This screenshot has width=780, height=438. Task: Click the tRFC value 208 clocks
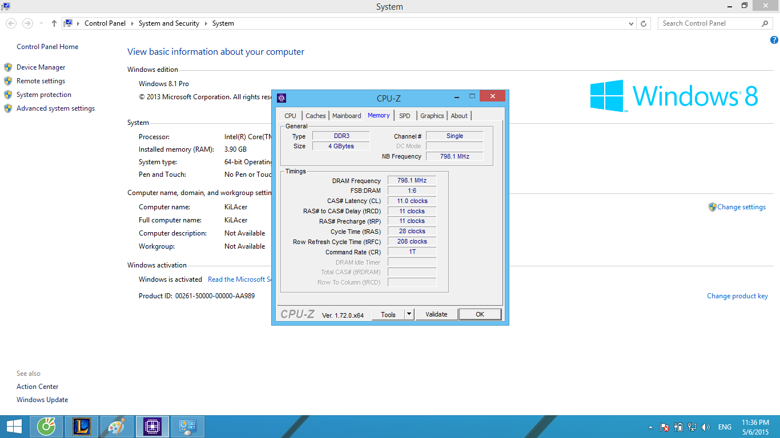(x=412, y=241)
